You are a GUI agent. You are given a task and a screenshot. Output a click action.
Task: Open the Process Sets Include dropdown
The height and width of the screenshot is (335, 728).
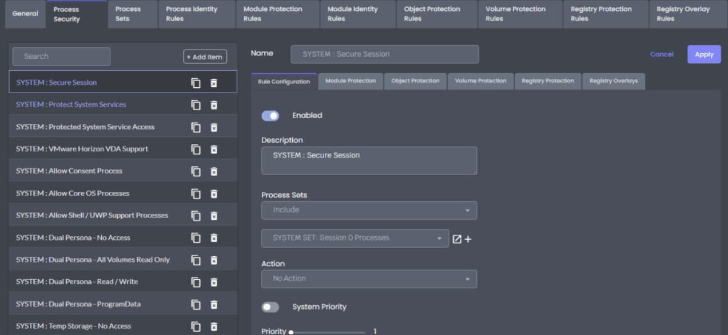[x=369, y=210]
